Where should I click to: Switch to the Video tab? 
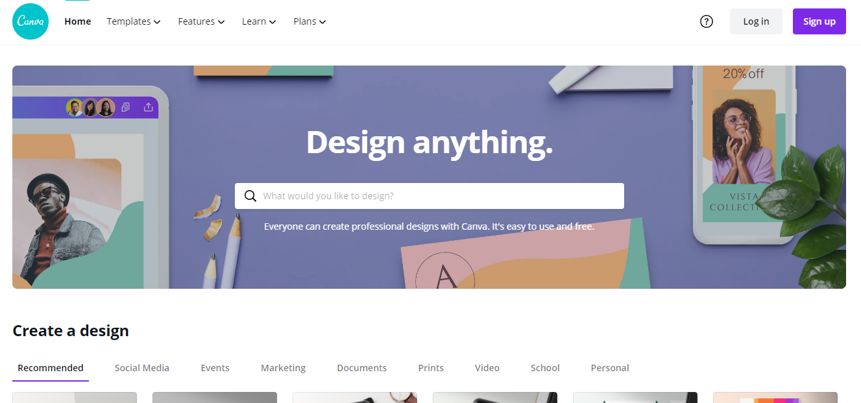(x=487, y=368)
